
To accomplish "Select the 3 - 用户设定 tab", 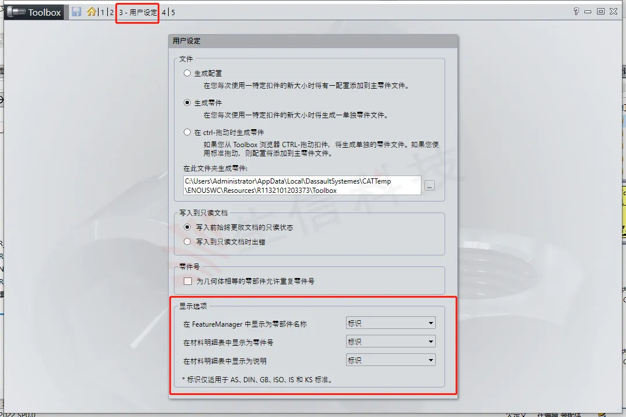I will tap(138, 13).
